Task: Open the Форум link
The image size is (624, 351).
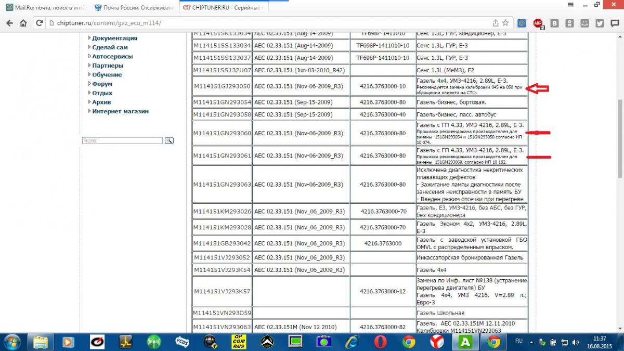Action: pyautogui.click(x=102, y=84)
